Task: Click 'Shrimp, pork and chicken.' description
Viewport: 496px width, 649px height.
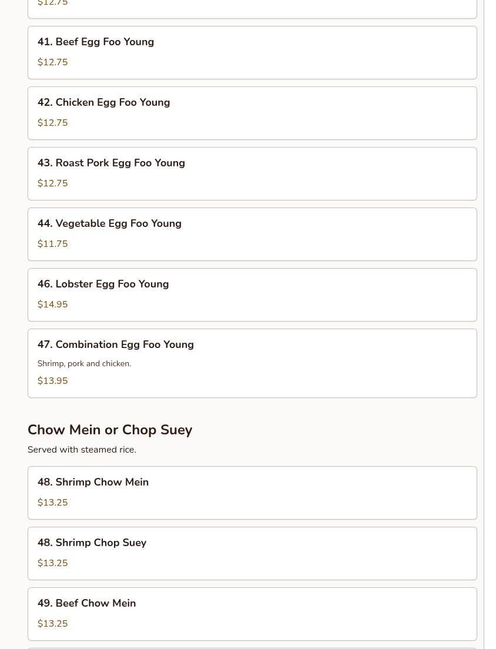Action: [84, 364]
